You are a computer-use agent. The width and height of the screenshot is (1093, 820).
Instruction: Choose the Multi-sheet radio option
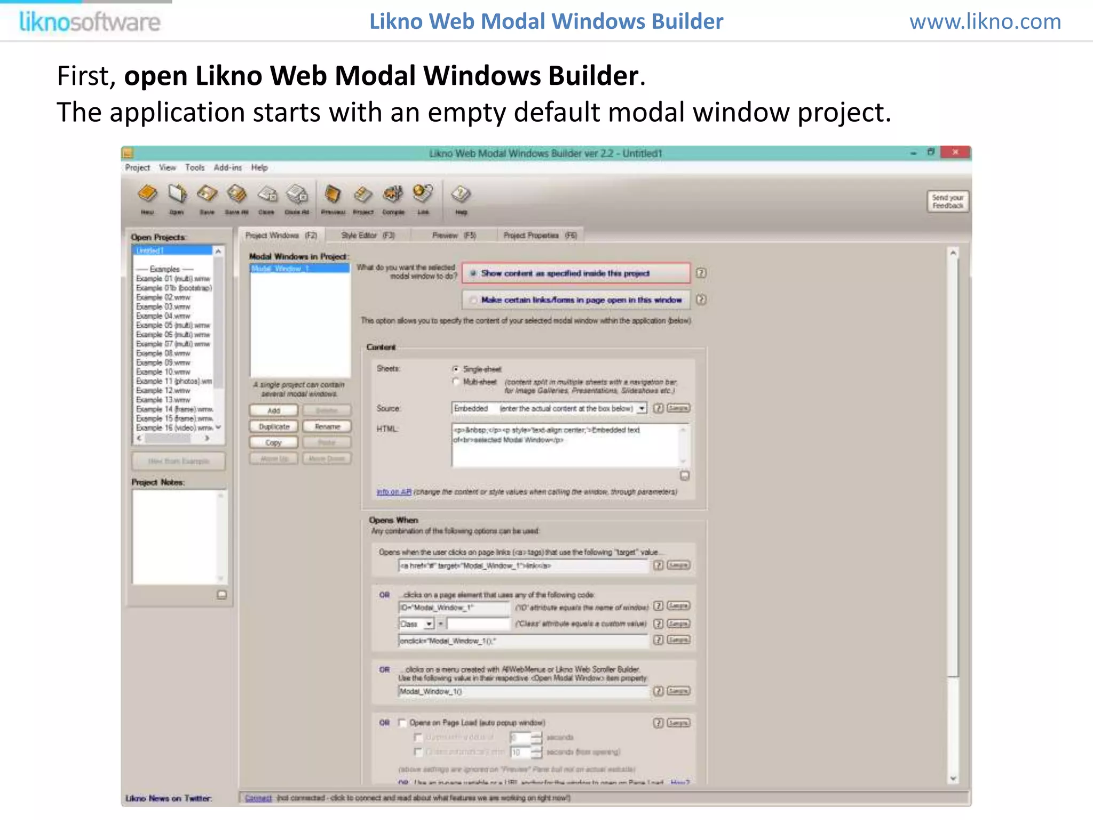(456, 382)
